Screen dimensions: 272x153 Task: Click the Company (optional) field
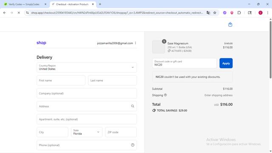click(87, 93)
